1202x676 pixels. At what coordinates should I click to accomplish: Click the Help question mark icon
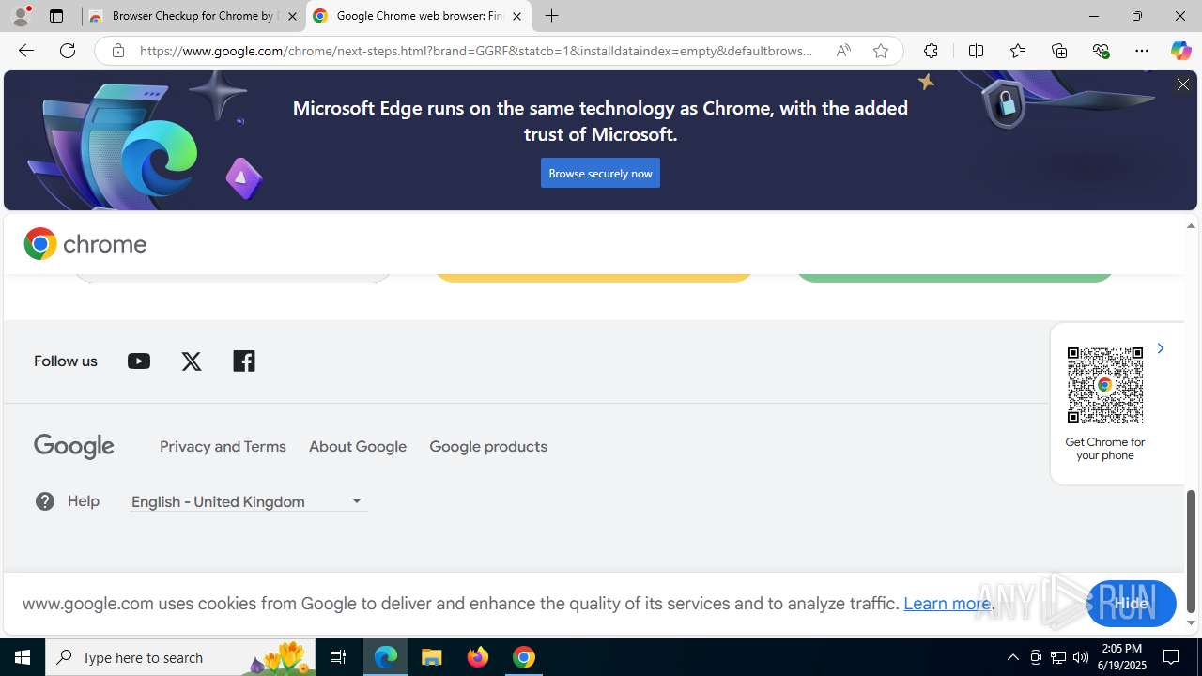(x=45, y=501)
